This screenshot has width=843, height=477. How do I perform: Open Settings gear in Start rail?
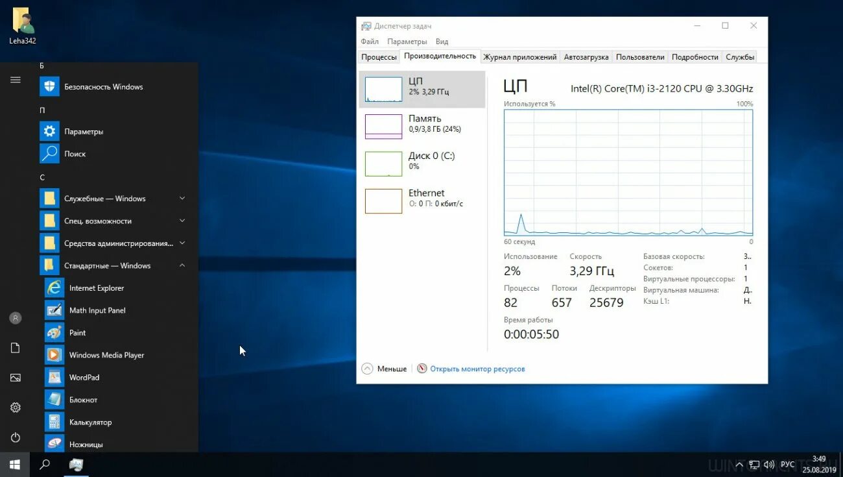coord(16,408)
